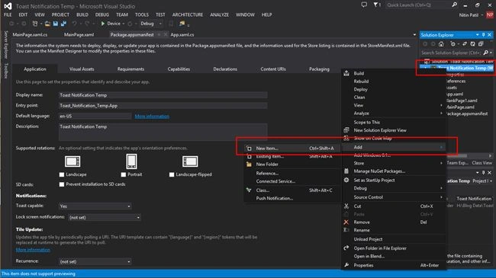The width and height of the screenshot is (496, 278).
Task: Click the Description text area
Action: pyautogui.click(x=163, y=132)
